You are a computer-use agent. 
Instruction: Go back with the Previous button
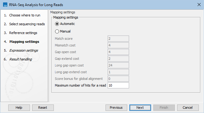tap(116, 108)
